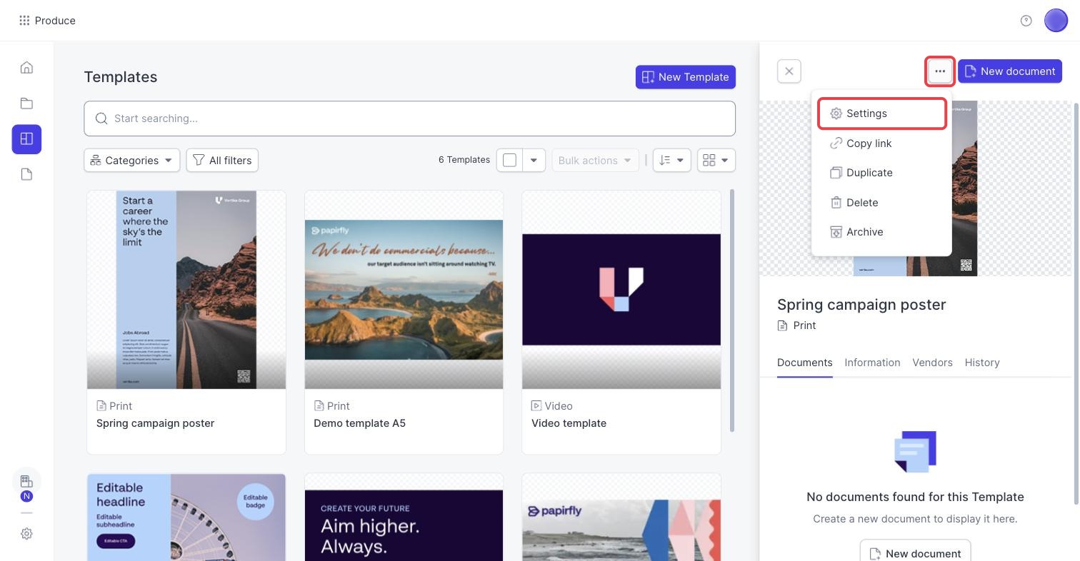This screenshot has height=561, width=1080.
Task: Open the Aim higher. Always. template thumbnail
Action: point(404,517)
